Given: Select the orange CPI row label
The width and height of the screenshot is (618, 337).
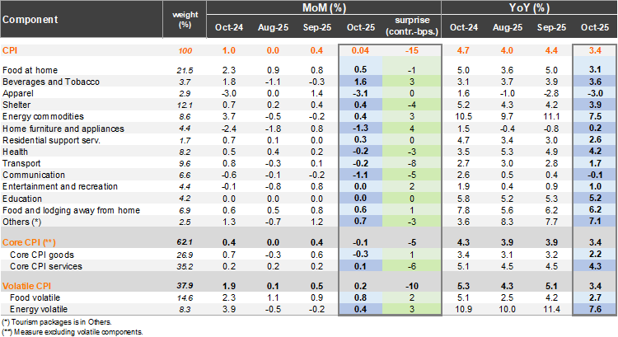Looking at the screenshot, I should coord(11,51).
